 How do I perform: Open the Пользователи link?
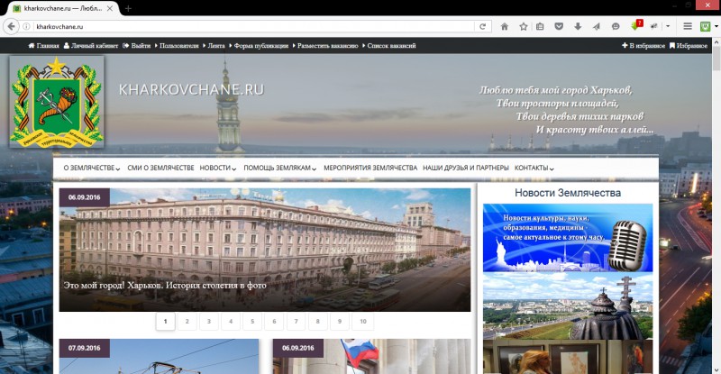pyautogui.click(x=177, y=46)
